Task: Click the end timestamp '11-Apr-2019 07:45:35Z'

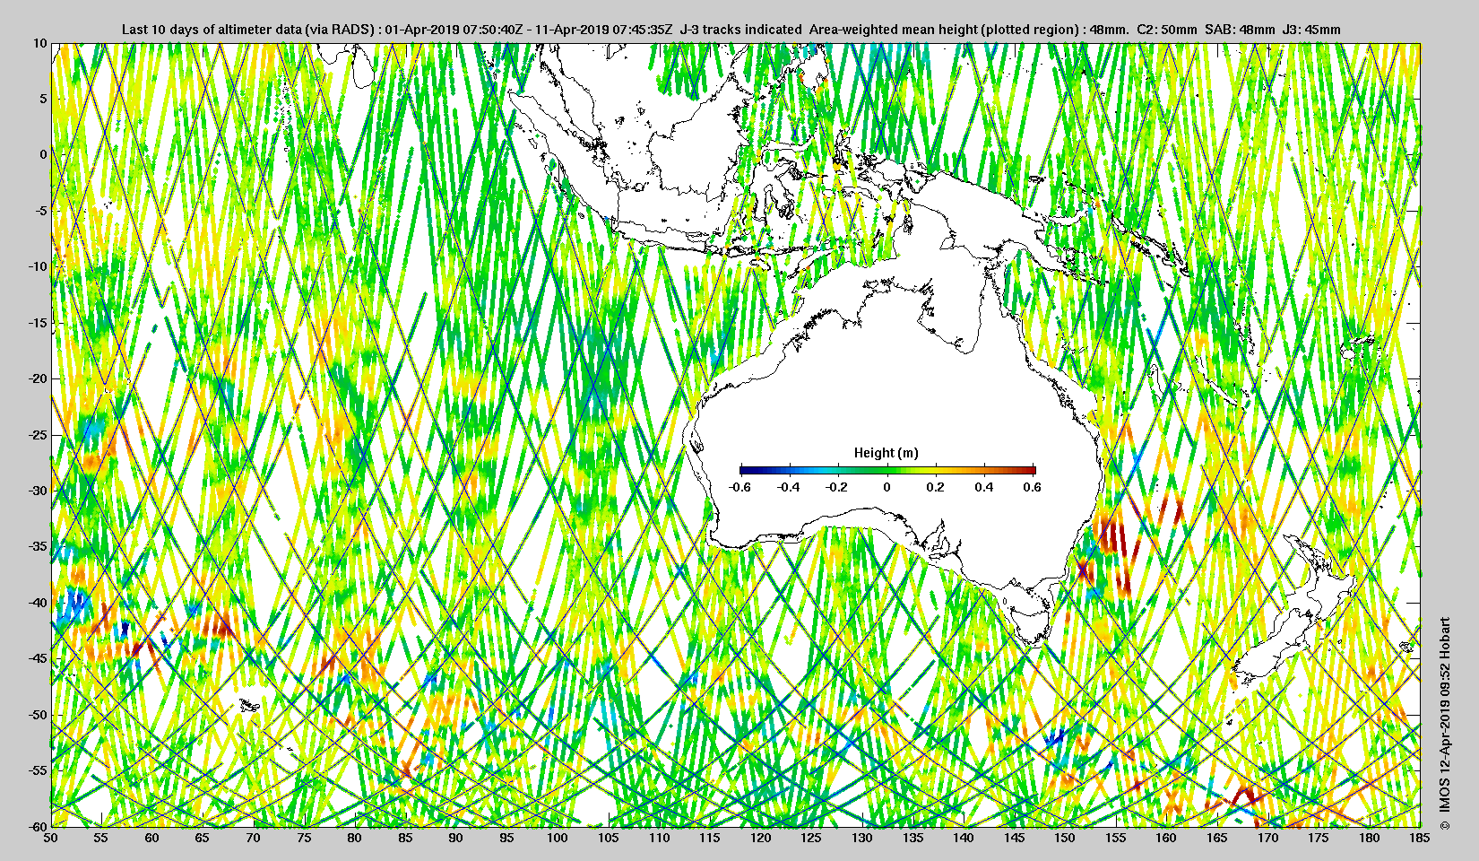Action: [x=602, y=30]
